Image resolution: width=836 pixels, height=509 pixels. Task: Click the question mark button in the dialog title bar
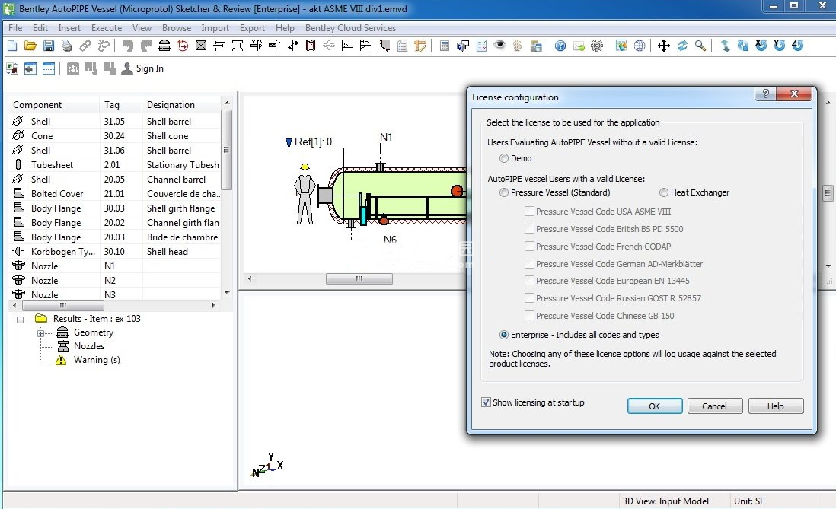tap(766, 94)
